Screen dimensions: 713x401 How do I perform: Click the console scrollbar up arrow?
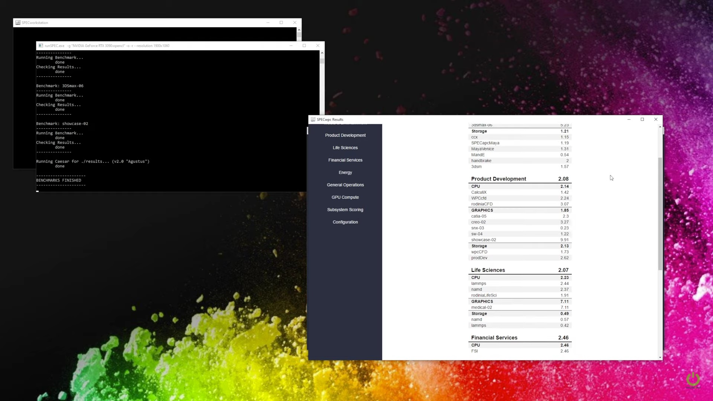tap(322, 53)
